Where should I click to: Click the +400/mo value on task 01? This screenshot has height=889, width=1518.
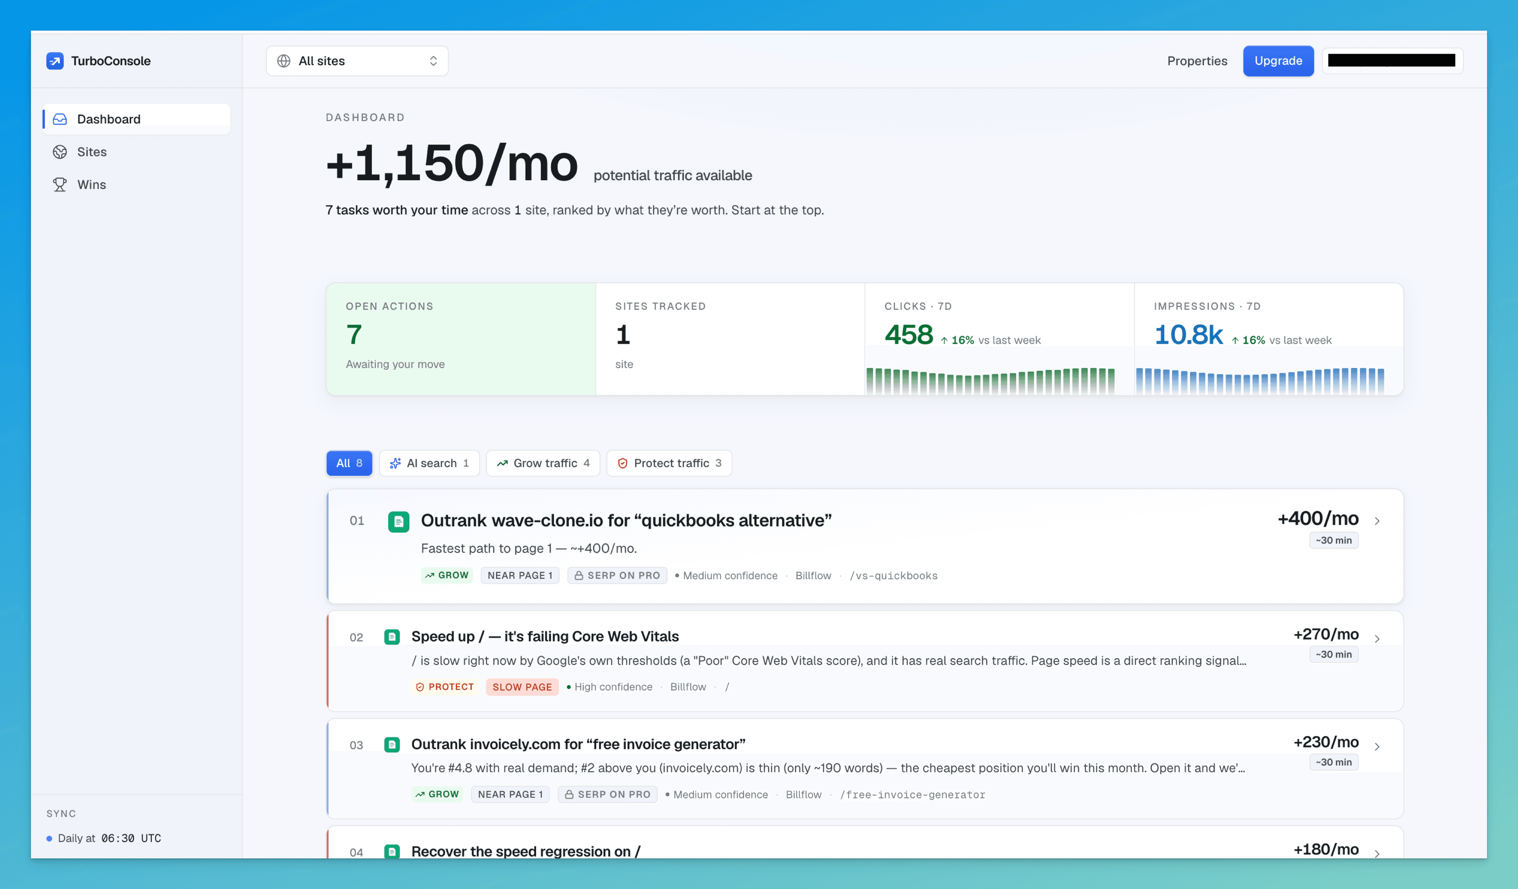tap(1318, 518)
